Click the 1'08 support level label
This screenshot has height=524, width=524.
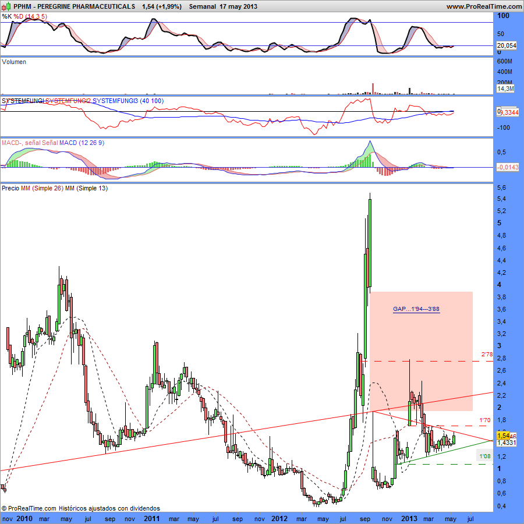485,456
